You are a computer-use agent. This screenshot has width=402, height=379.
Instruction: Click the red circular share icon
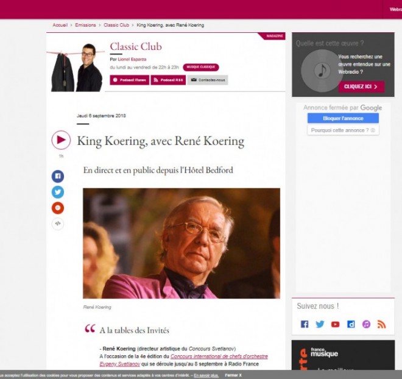[x=58, y=208]
